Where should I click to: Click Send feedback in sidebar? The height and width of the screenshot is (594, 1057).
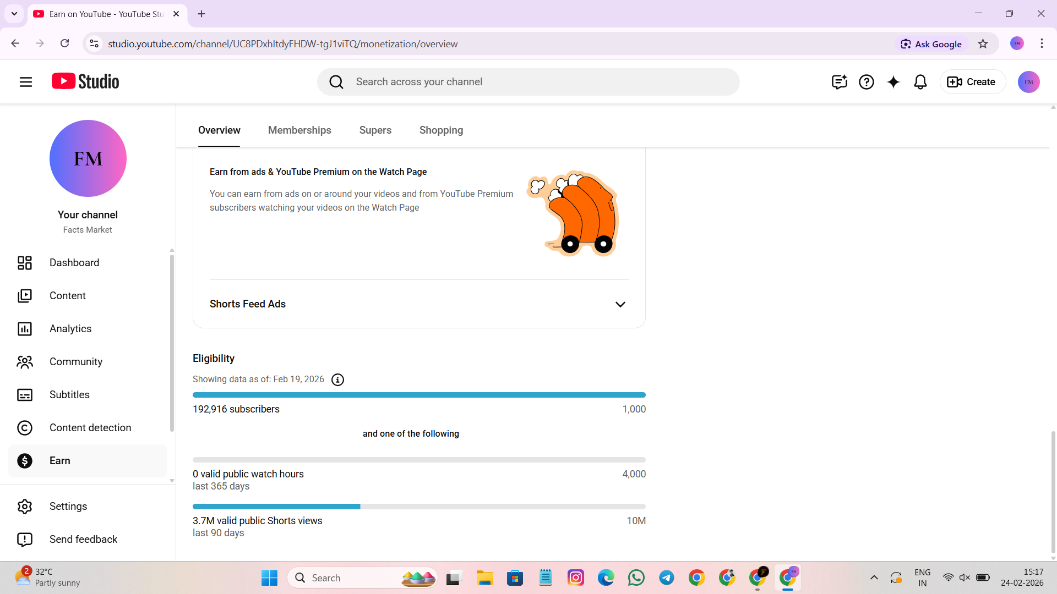pos(83,539)
